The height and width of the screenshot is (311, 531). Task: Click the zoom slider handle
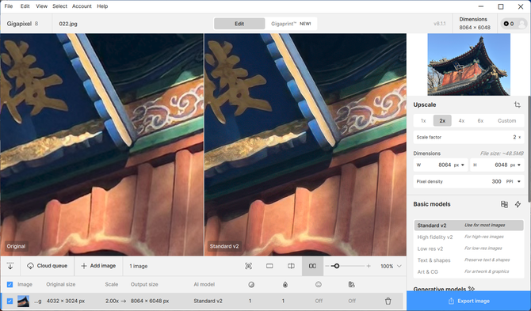[x=336, y=266]
